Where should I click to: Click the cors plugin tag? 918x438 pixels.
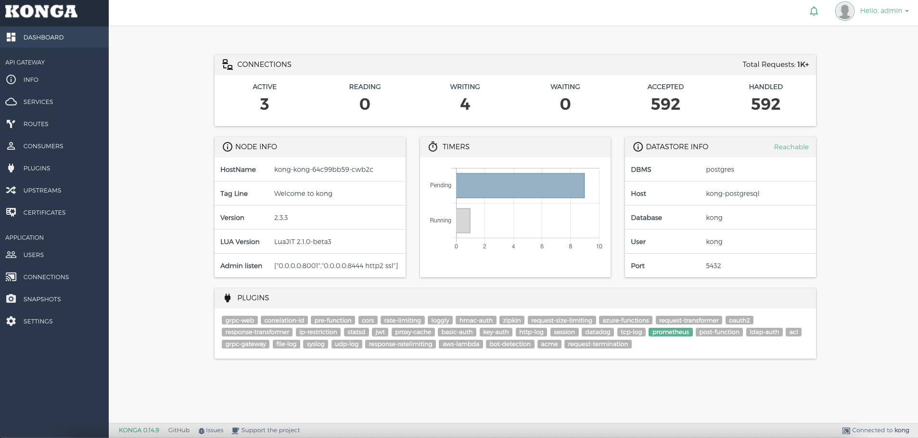tap(368, 321)
